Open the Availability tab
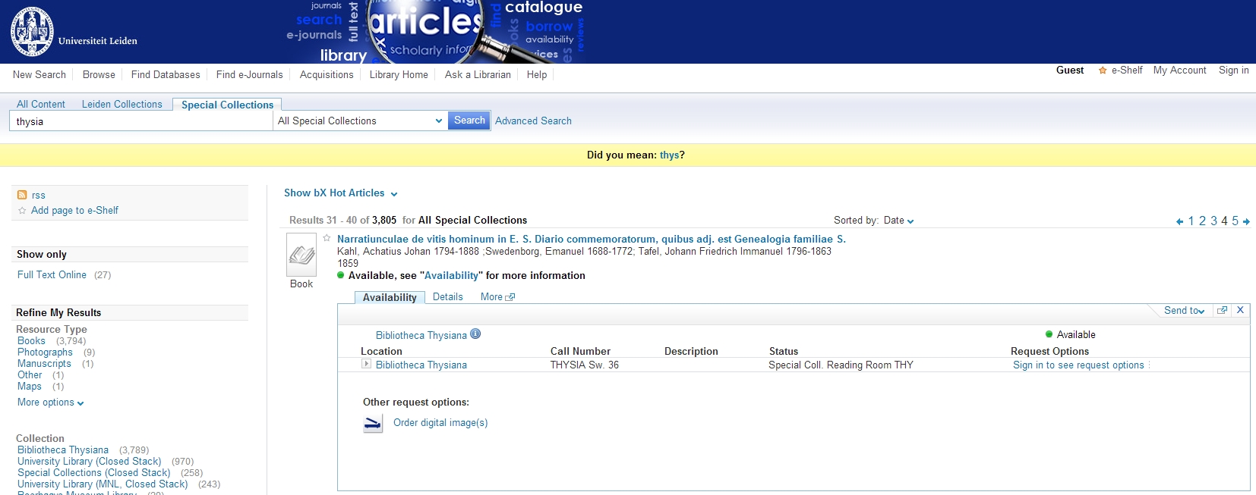This screenshot has height=495, width=1256. 390,297
